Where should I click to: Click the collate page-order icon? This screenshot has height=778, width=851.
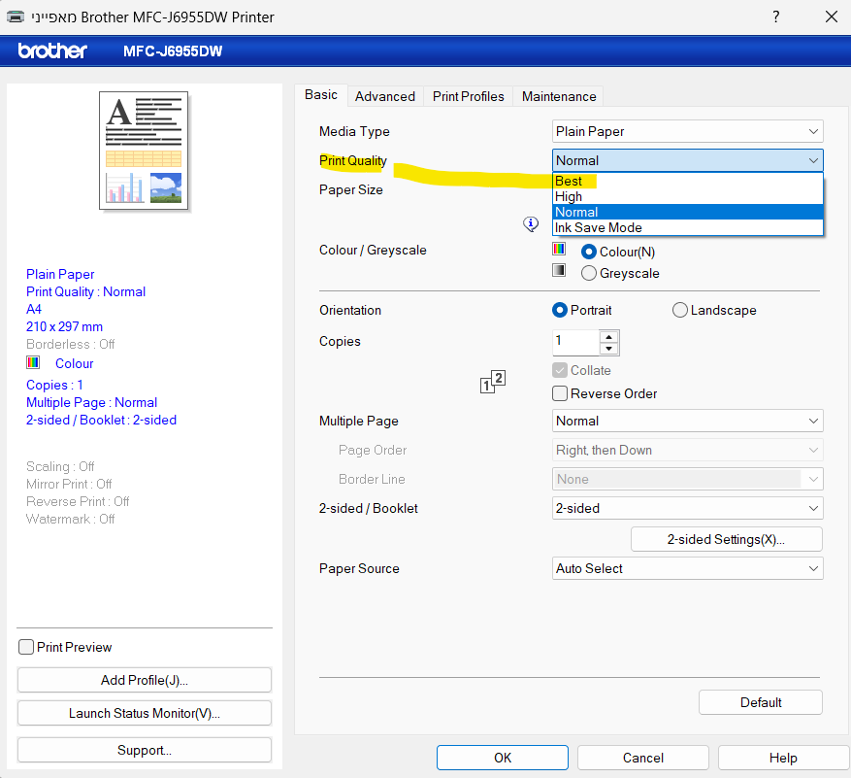(x=493, y=382)
